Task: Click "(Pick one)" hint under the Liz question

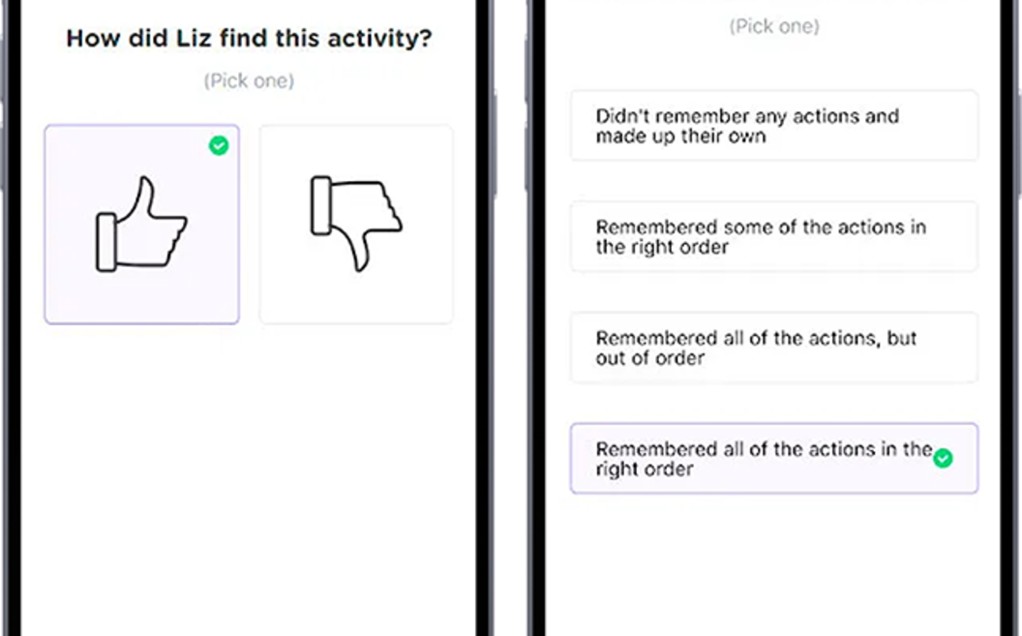Action: pos(249,80)
